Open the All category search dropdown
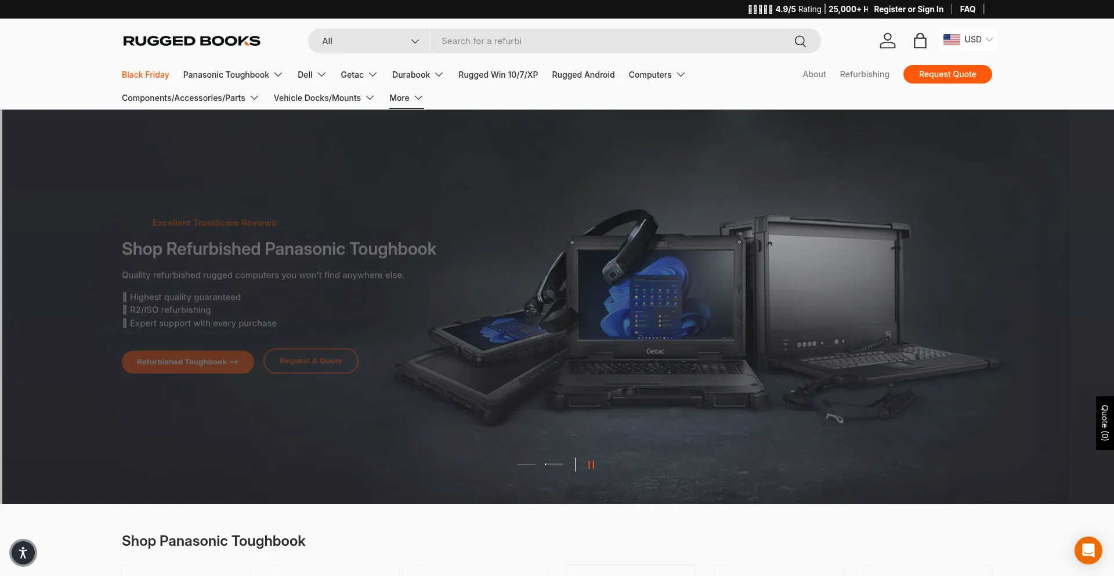This screenshot has height=576, width=1114. click(369, 41)
